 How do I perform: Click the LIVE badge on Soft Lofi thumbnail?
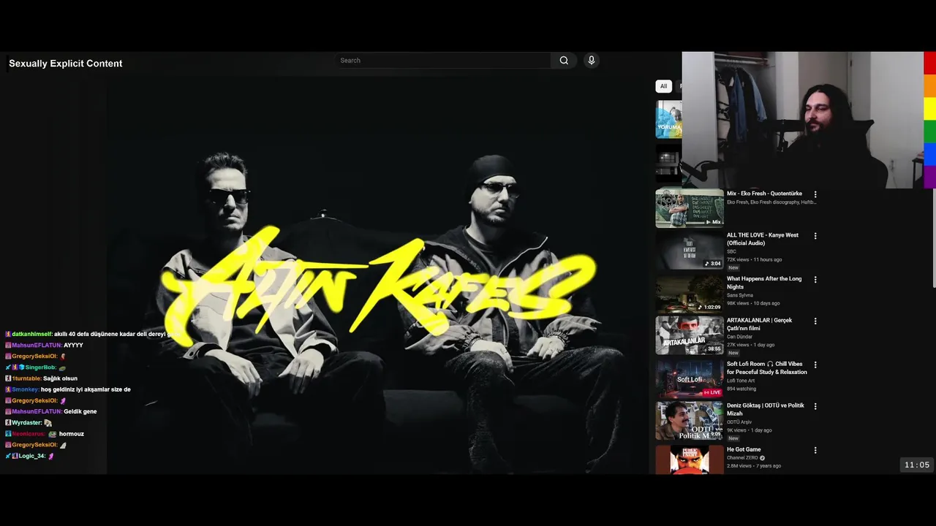click(x=712, y=392)
